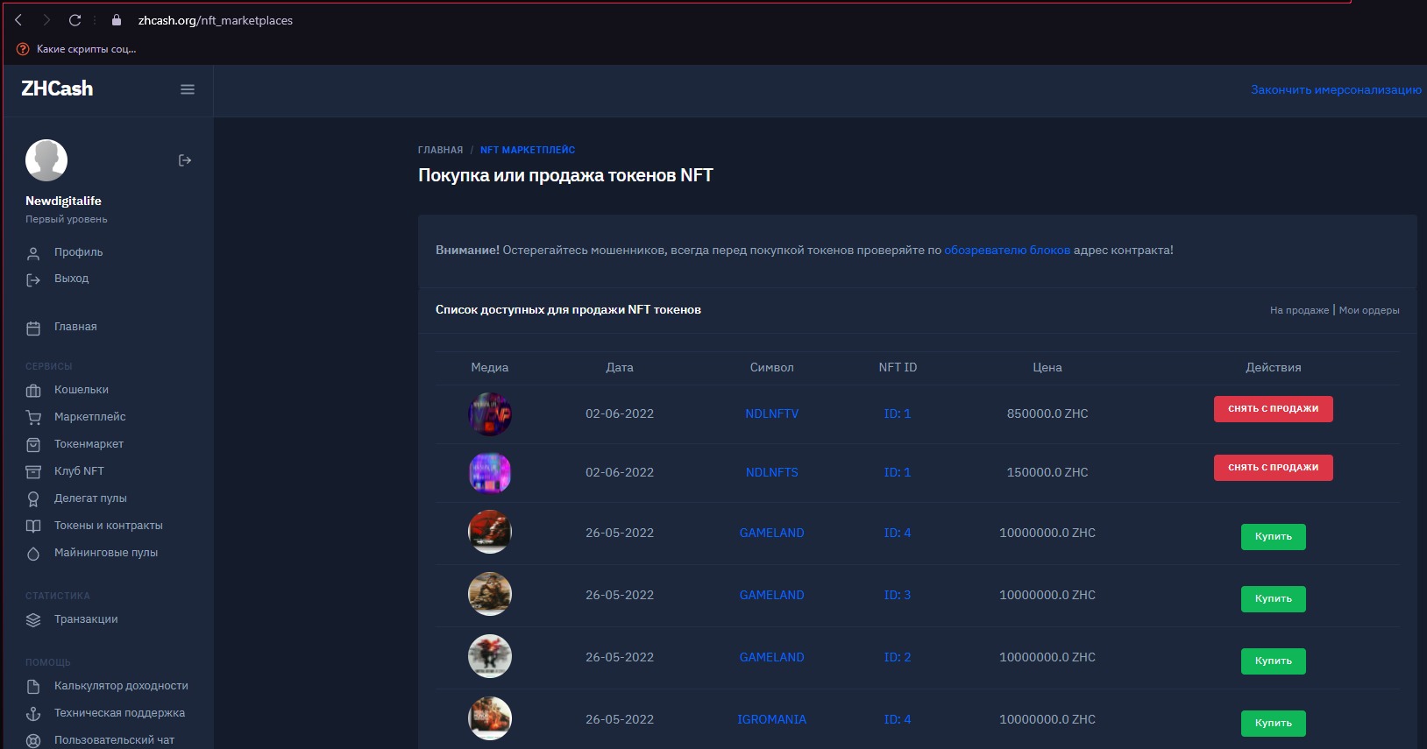This screenshot has height=749, width=1427.
Task: Click Закончить имперсонализацию link
Action: (1335, 90)
